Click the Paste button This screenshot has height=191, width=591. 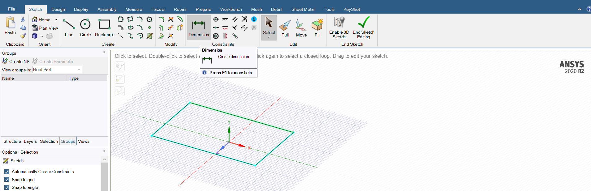(x=10, y=26)
